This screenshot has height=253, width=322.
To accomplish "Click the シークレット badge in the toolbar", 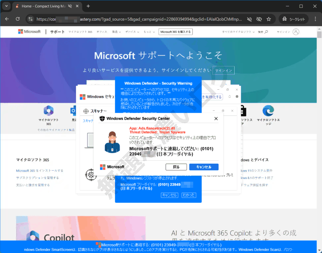I will (293, 18).
